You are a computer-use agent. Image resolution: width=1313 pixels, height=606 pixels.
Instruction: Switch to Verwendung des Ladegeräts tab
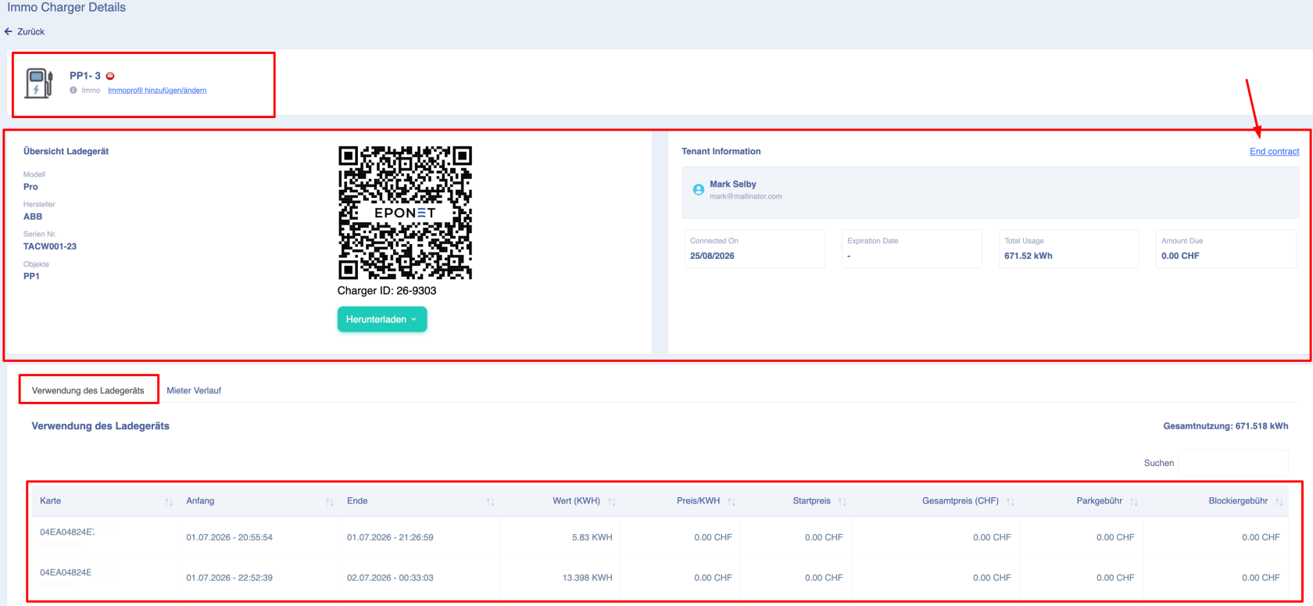[88, 390]
